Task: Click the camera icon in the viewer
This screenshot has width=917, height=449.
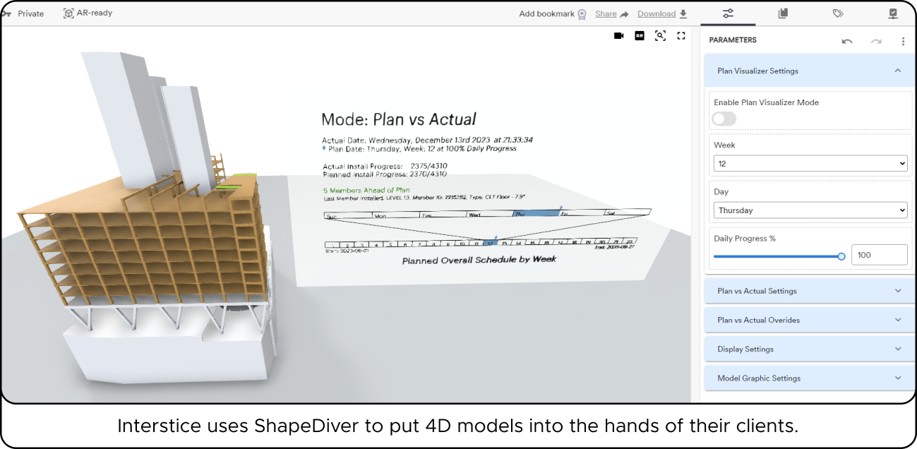Action: tap(618, 35)
